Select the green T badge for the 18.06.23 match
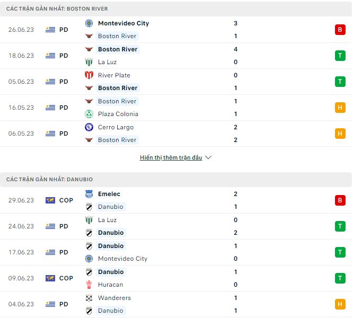The width and height of the screenshot is (353, 318). (x=340, y=56)
